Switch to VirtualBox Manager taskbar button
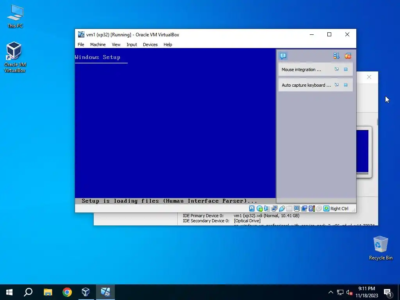Image resolution: width=400 pixels, height=300 pixels. [86, 292]
